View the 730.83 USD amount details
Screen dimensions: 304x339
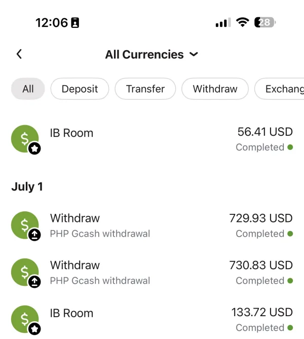[x=261, y=266]
